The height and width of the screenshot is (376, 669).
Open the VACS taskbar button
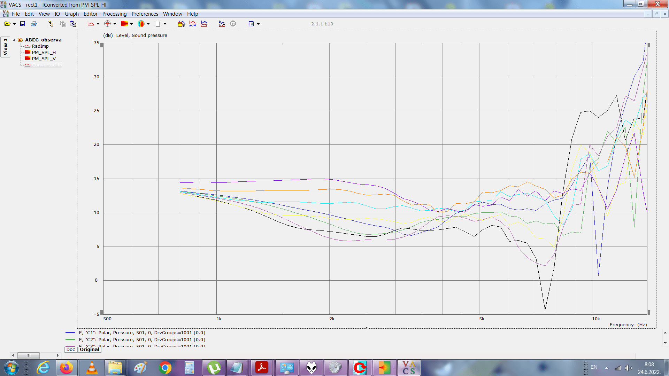click(x=409, y=368)
